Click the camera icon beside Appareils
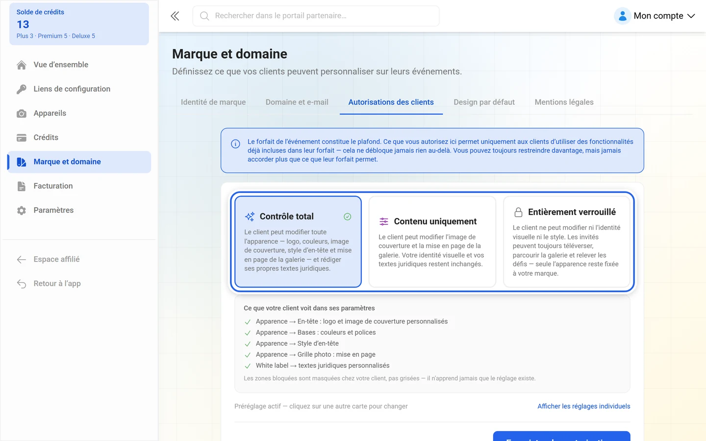 (22, 114)
